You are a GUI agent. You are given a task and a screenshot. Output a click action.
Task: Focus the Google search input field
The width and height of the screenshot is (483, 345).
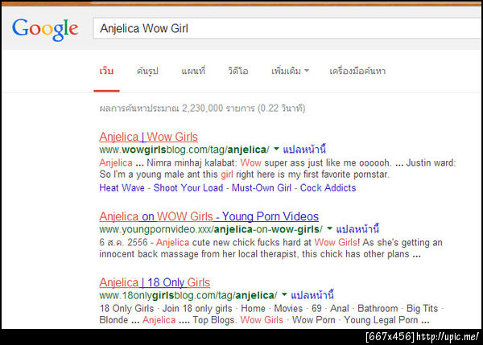click(287, 28)
